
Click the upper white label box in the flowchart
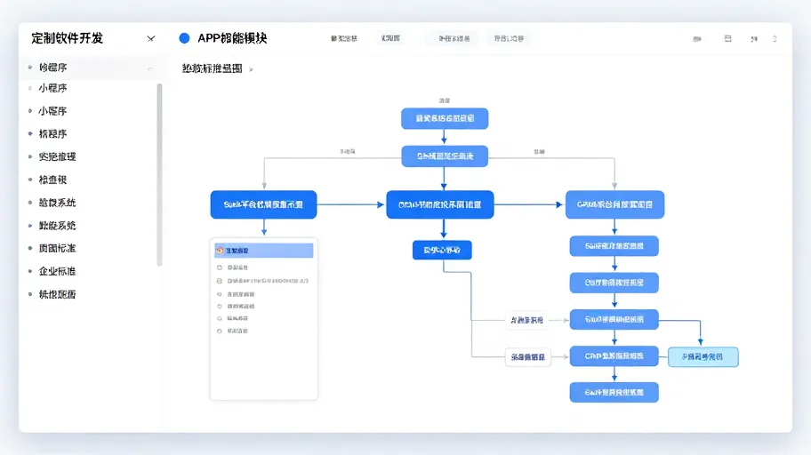point(527,320)
